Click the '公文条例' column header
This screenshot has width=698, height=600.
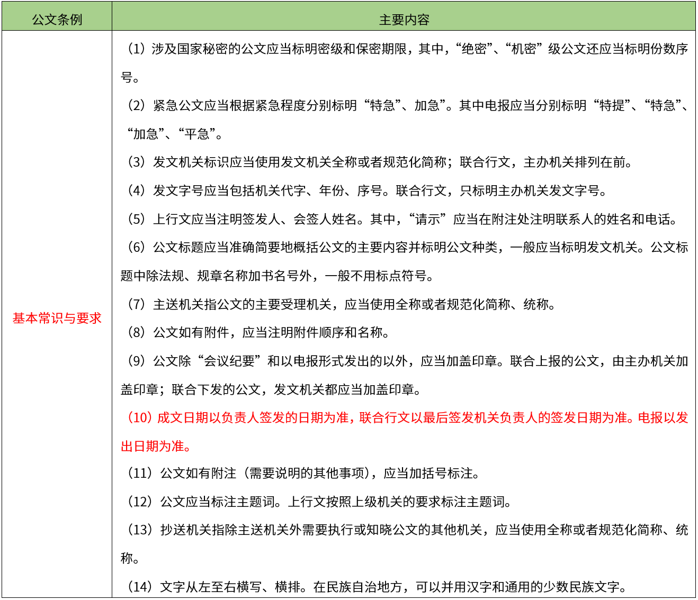(x=57, y=20)
